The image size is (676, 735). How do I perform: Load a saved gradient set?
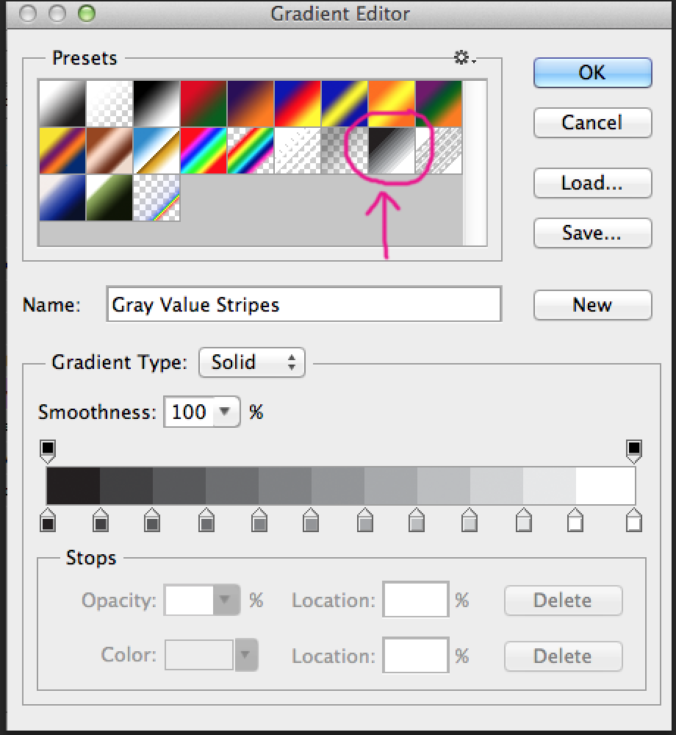tap(592, 183)
